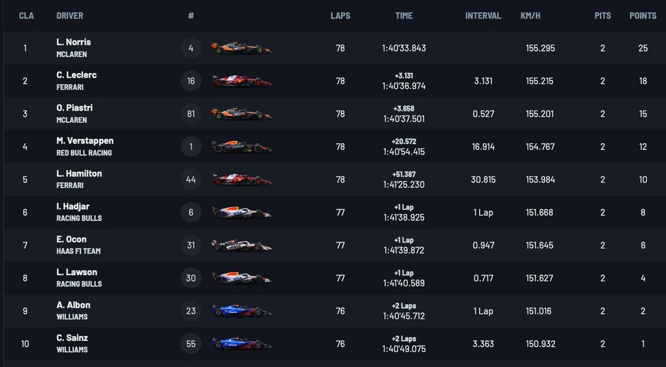Image resolution: width=666 pixels, height=367 pixels.
Task: Click Norris's McLaren car image
Action: 241,48
